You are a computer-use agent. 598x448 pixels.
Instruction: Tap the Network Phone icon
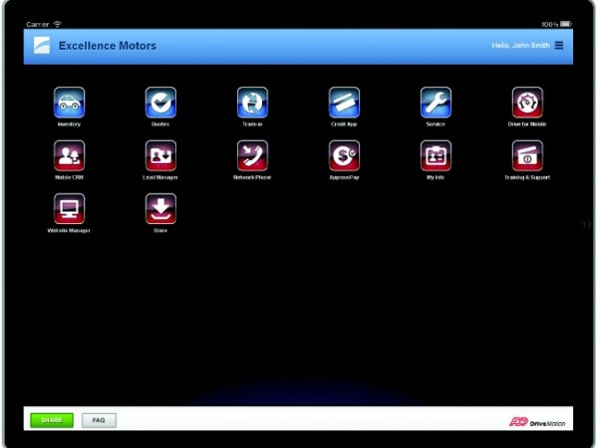[x=252, y=155]
